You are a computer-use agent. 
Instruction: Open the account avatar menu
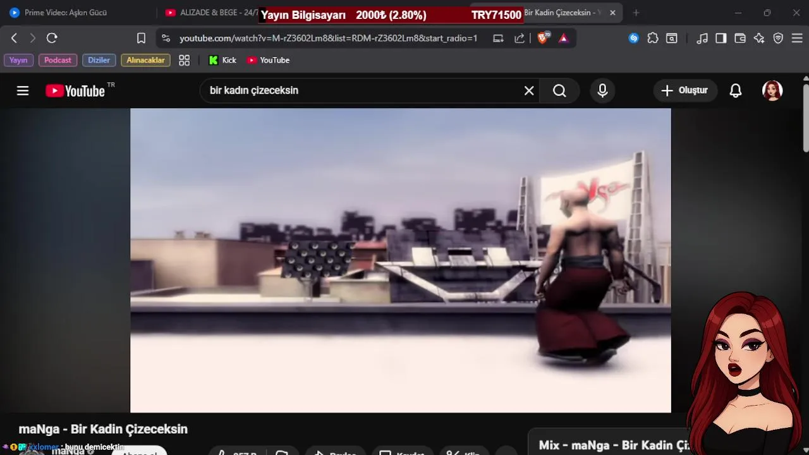(772, 90)
